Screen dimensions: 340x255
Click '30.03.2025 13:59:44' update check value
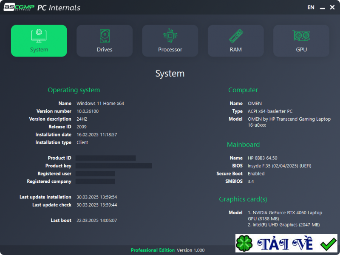point(97,205)
